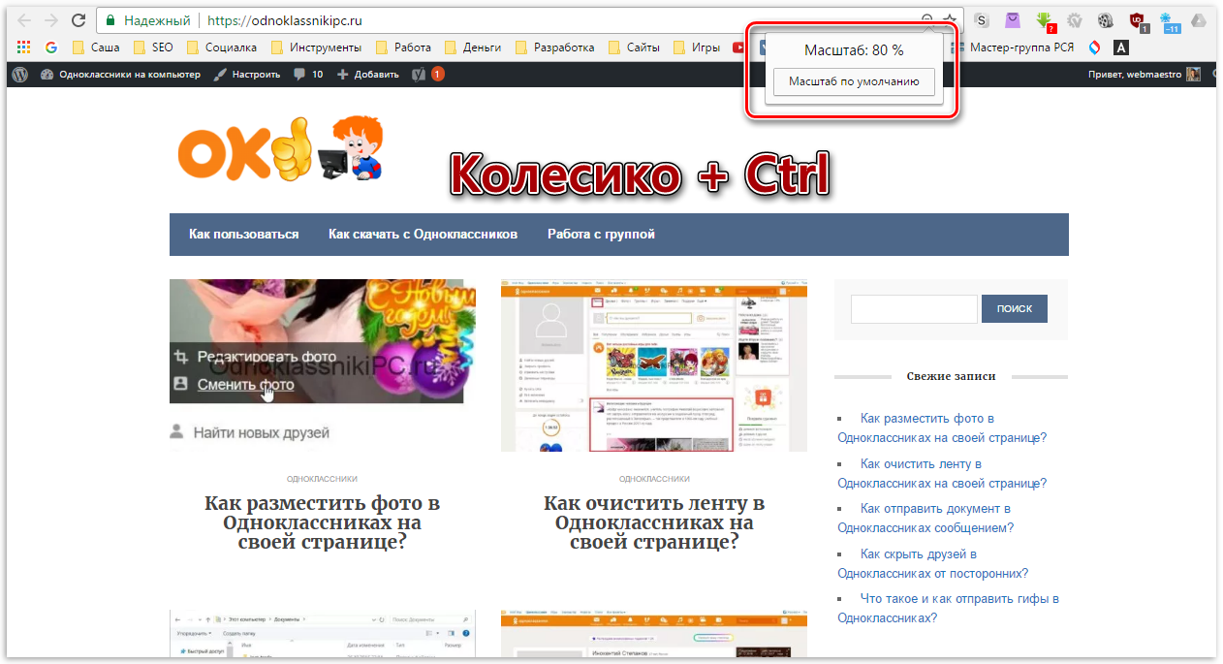Open sidebar link Как разместить фото
Image resolution: width=1223 pixels, height=664 pixels.
click(943, 428)
